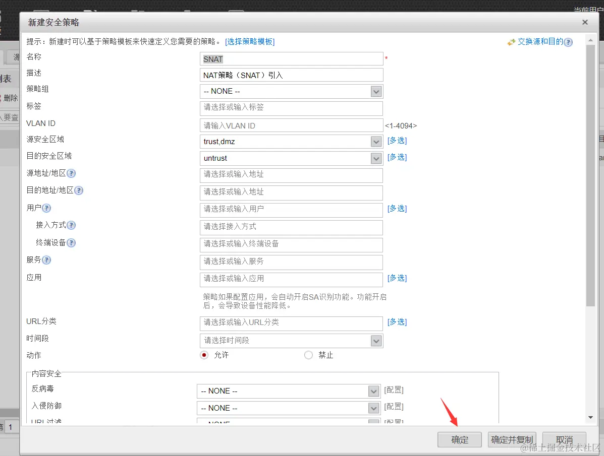Click the swap arrows icon for 交换源和目的

(x=512, y=42)
